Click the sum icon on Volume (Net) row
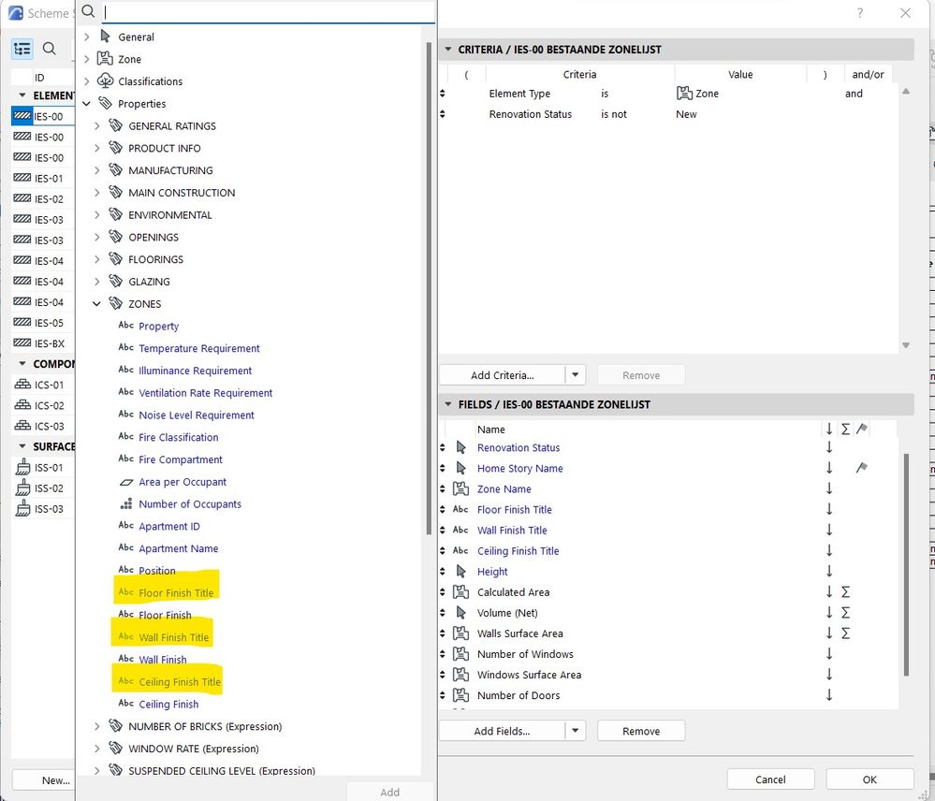 tap(845, 613)
